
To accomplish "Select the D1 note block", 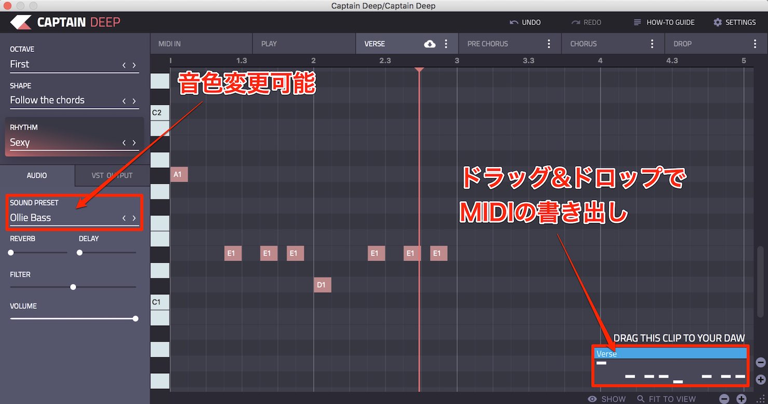I will click(322, 285).
